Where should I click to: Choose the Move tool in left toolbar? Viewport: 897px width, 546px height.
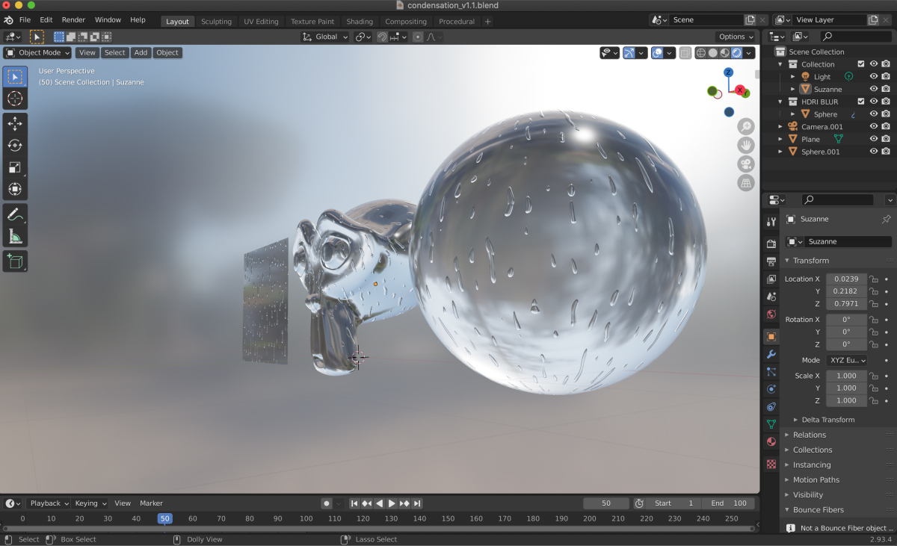click(x=15, y=124)
